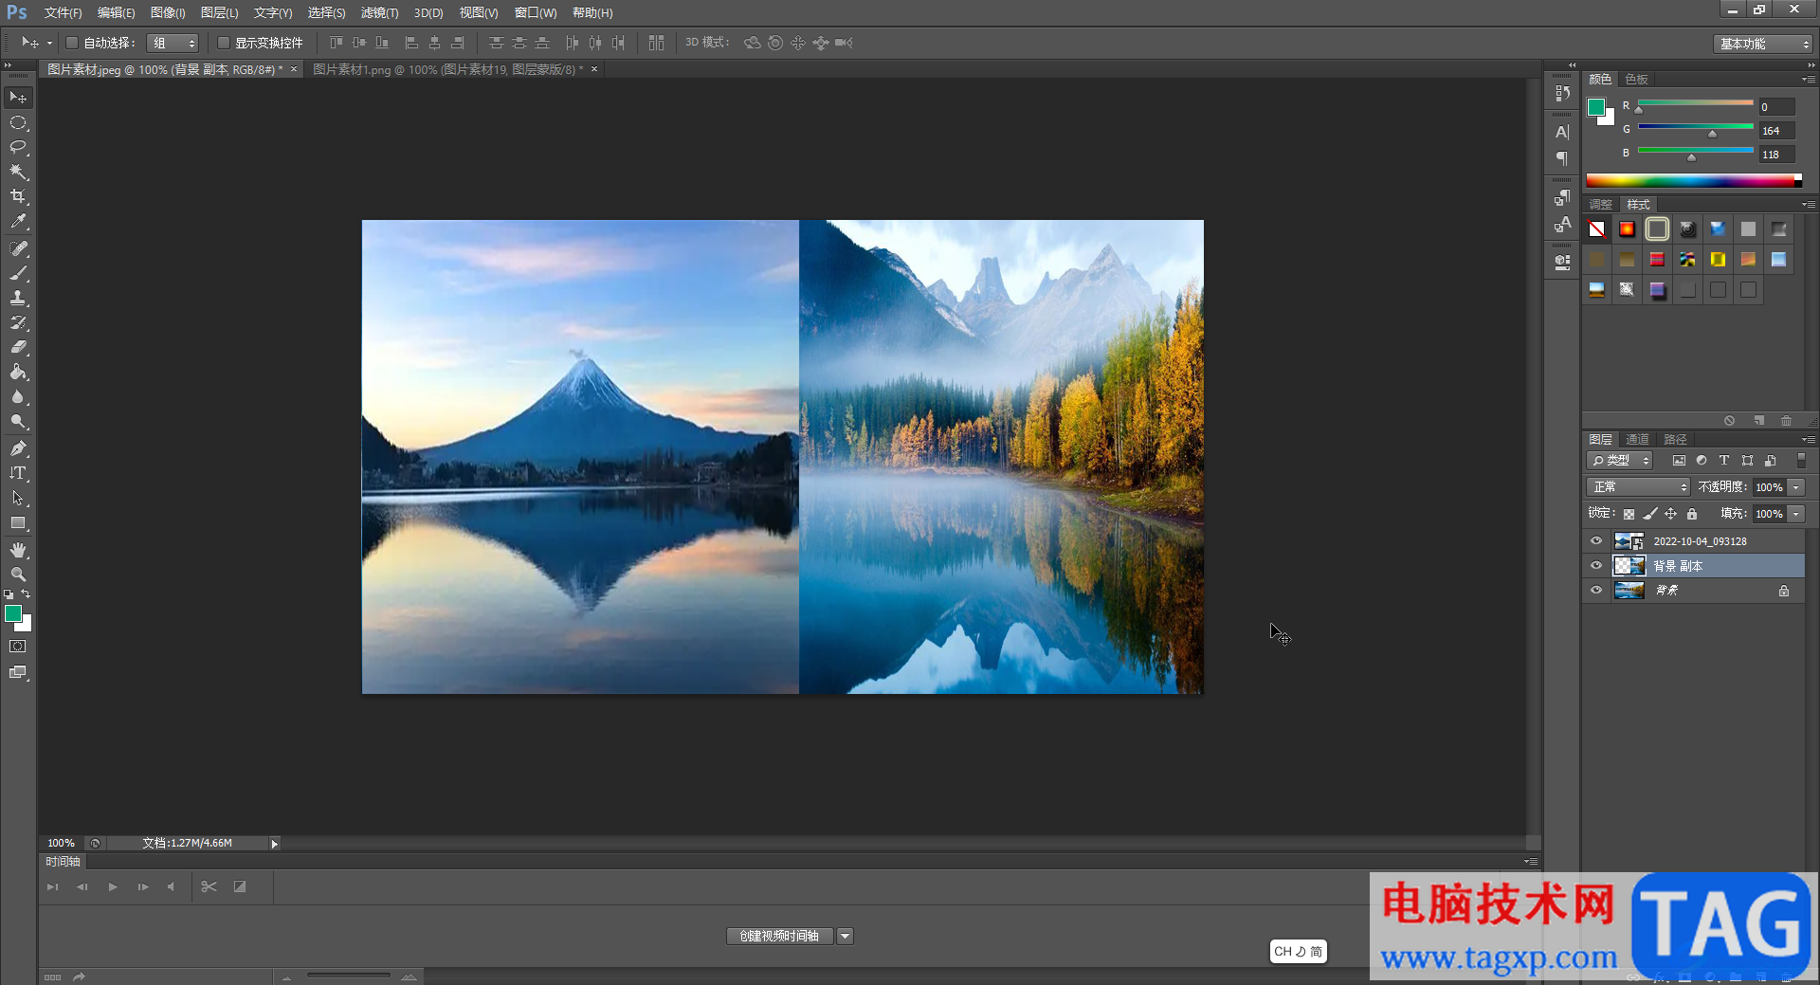Open the Paragraph panel icon
Viewport: 1820px width, 985px height.
click(x=1562, y=157)
